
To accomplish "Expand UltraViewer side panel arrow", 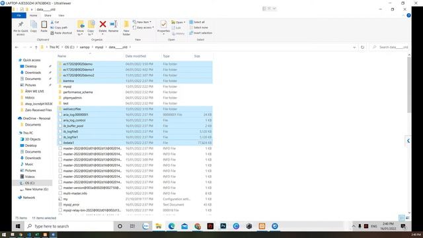I will 408,141.
